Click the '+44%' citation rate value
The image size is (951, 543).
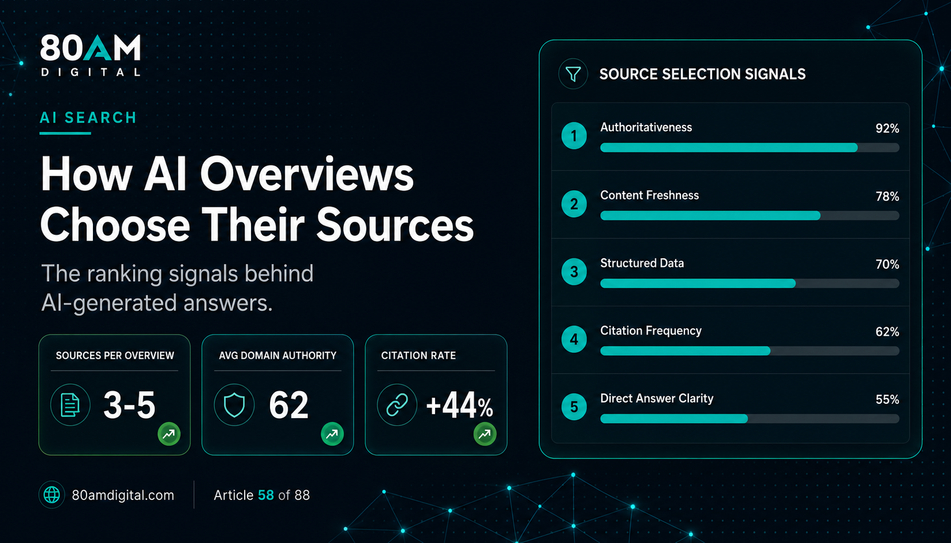[460, 406]
